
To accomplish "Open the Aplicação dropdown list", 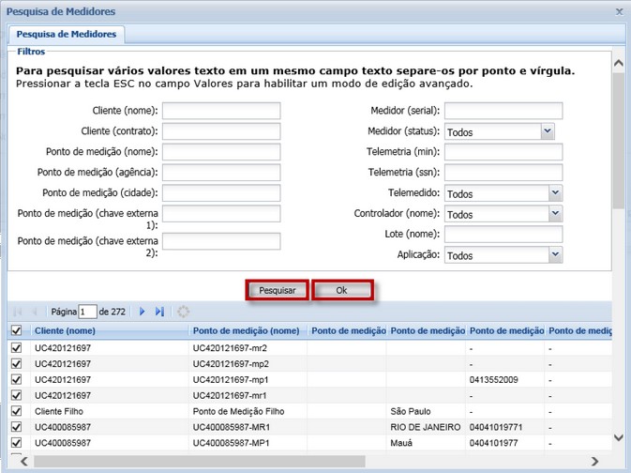I will tap(555, 254).
